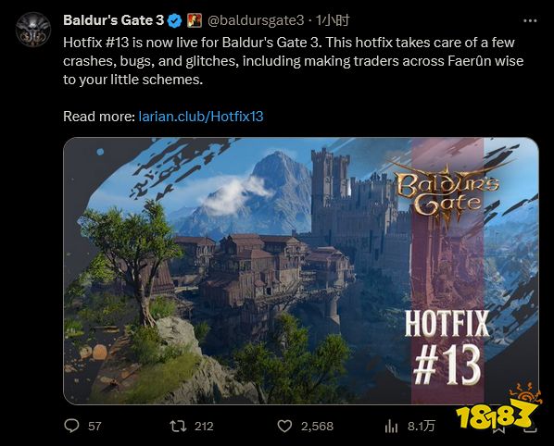This screenshot has width=554, height=446.
Task: Click the @baldursgate3 handle
Action: (256, 20)
